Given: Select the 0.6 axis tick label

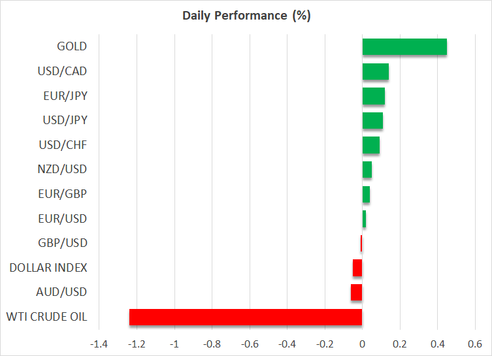Looking at the screenshot, I should coord(474,344).
